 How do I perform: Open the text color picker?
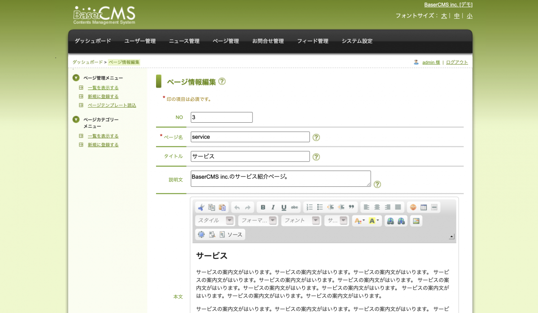(x=359, y=221)
